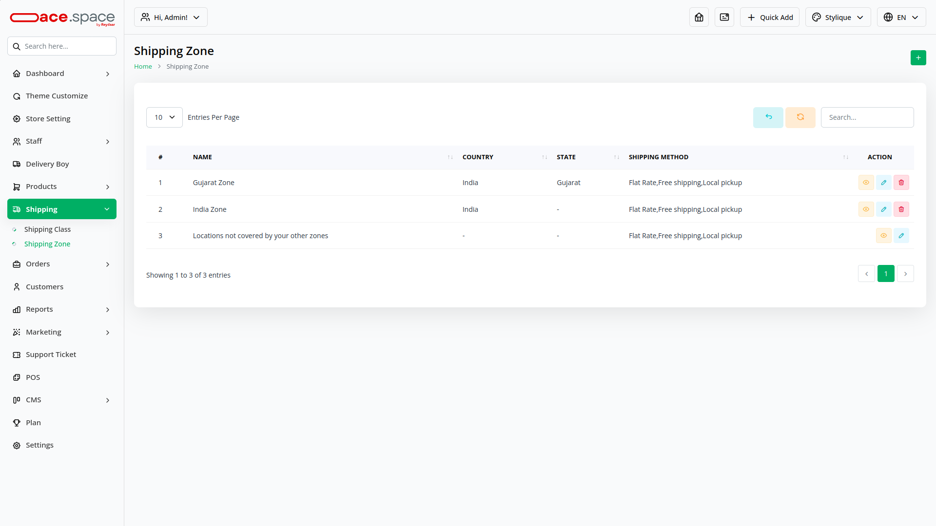View the Gujarat Zone details
Viewport: 936px width, 526px height.
[x=866, y=183]
